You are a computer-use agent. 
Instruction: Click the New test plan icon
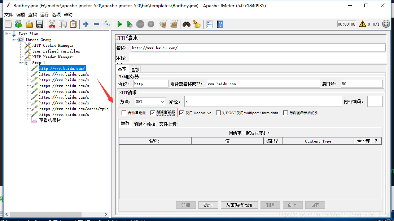coord(8,24)
